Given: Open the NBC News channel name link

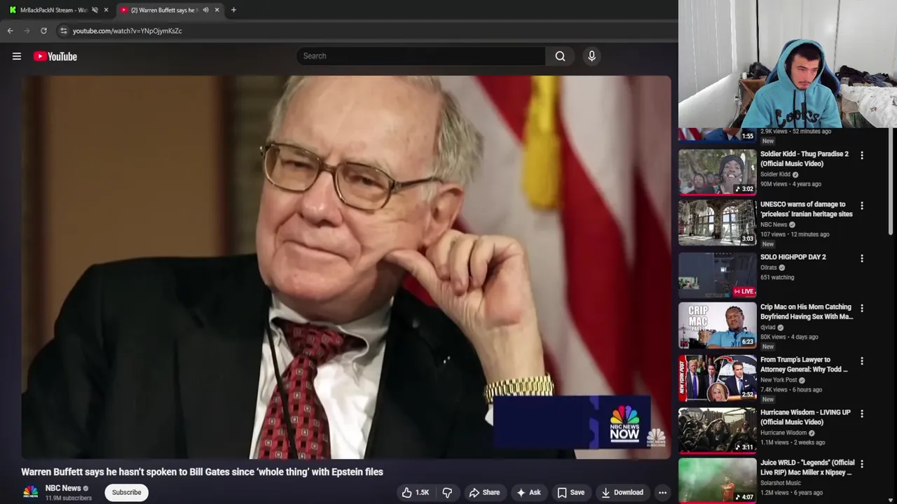Looking at the screenshot, I should (x=63, y=488).
